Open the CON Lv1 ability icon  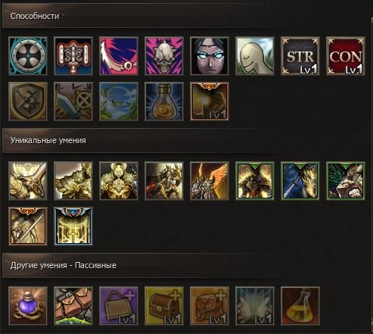[x=346, y=56]
